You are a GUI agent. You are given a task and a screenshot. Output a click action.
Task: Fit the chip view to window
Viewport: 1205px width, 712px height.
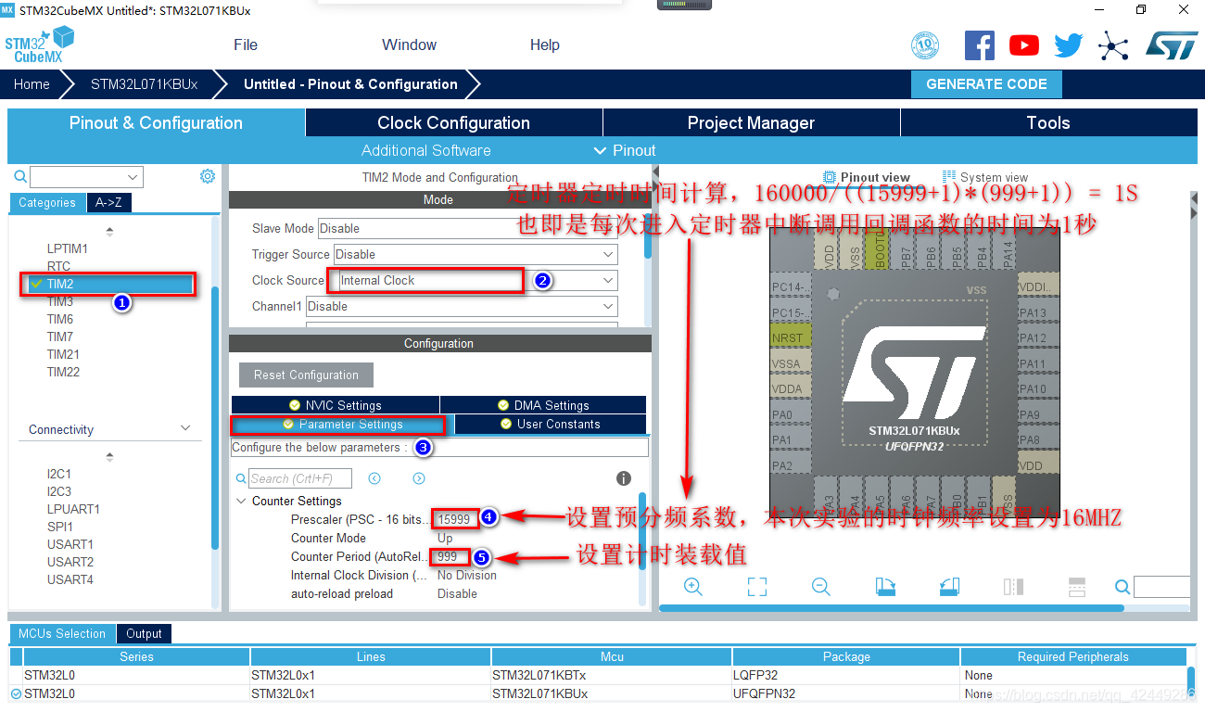757,586
